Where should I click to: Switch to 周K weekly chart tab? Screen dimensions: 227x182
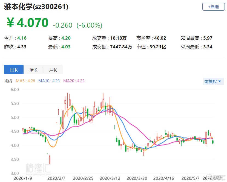(33, 70)
